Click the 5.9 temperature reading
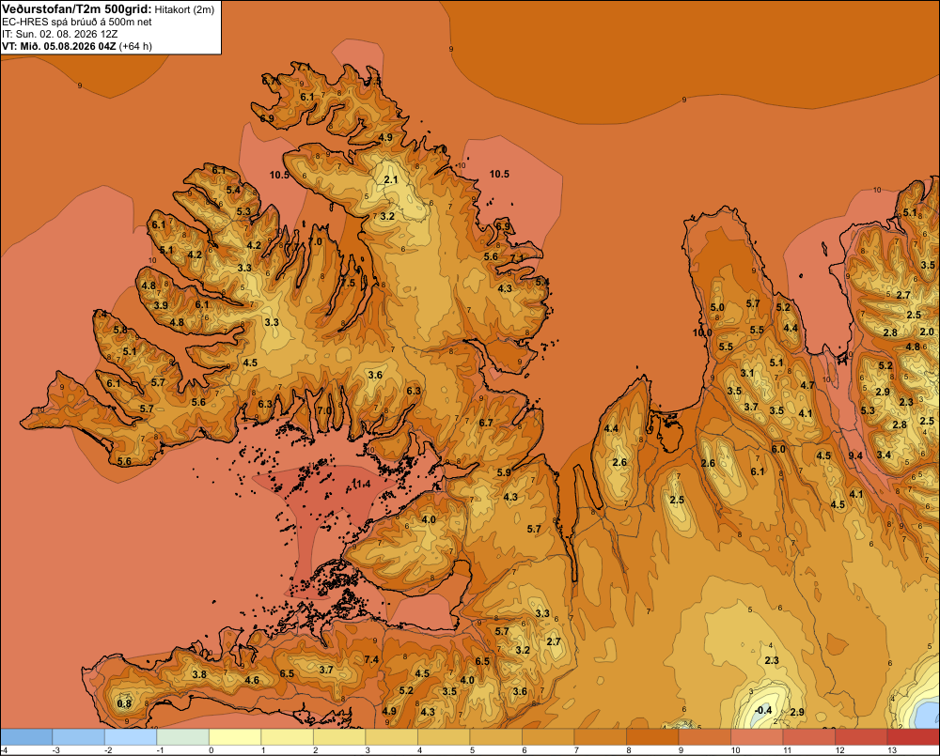Viewport: 940px width, 756px height. click(x=504, y=472)
